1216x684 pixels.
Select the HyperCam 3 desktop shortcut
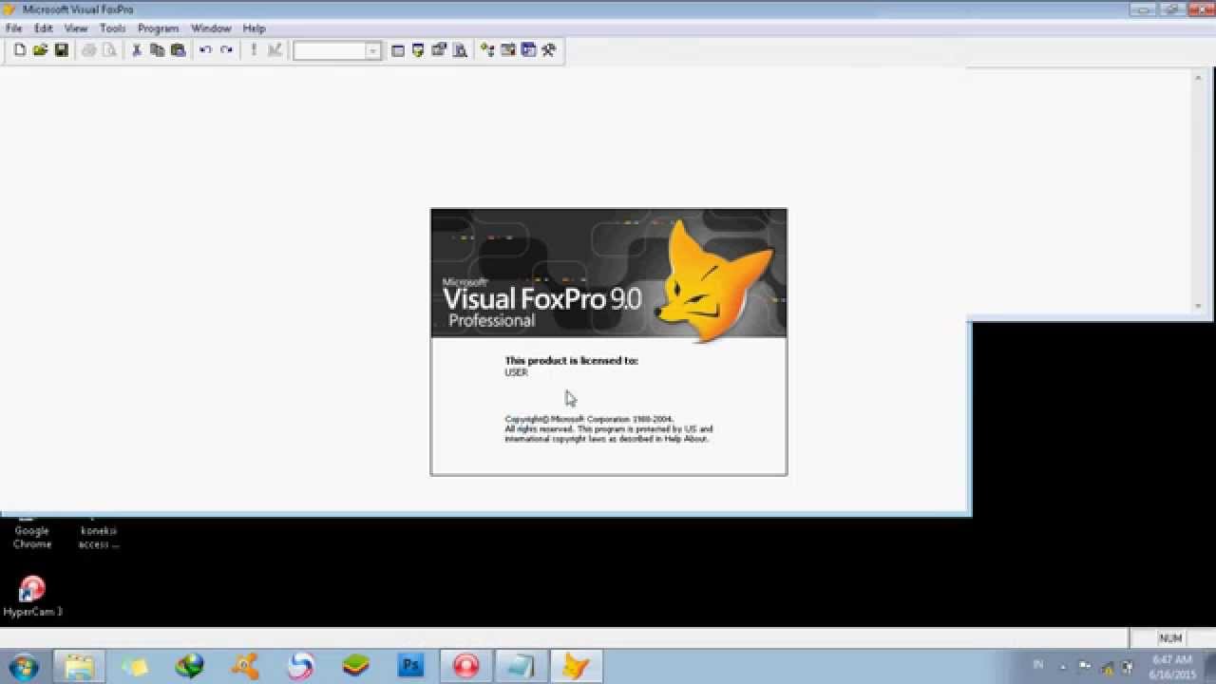coord(32,597)
